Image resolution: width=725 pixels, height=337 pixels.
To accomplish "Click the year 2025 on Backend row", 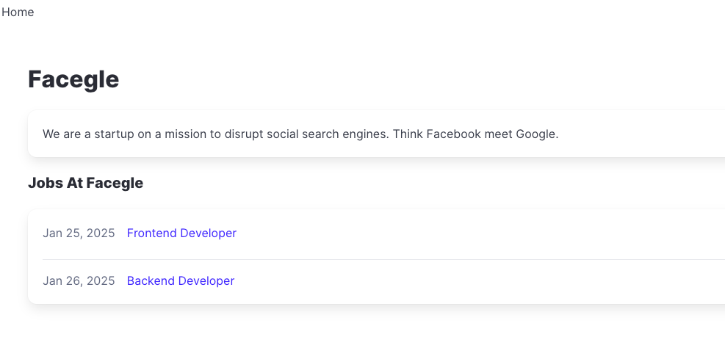I will point(101,281).
